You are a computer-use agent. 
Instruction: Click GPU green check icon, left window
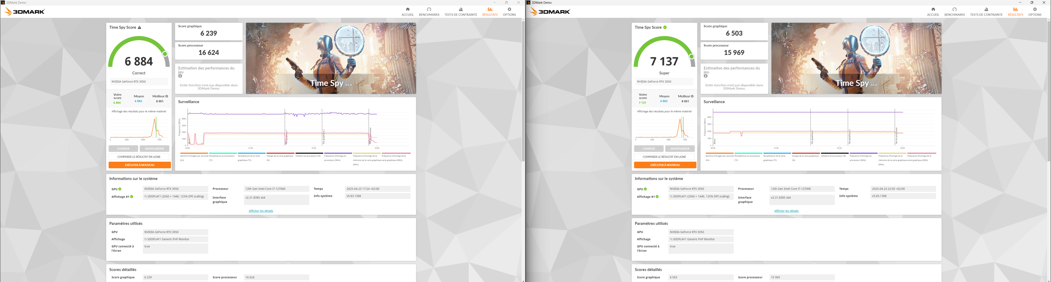coord(120,189)
